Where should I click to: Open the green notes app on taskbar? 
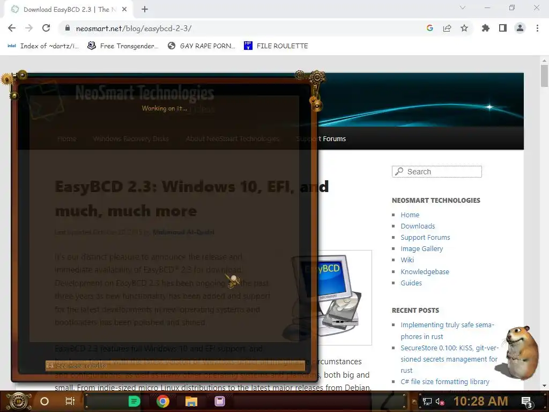click(134, 401)
